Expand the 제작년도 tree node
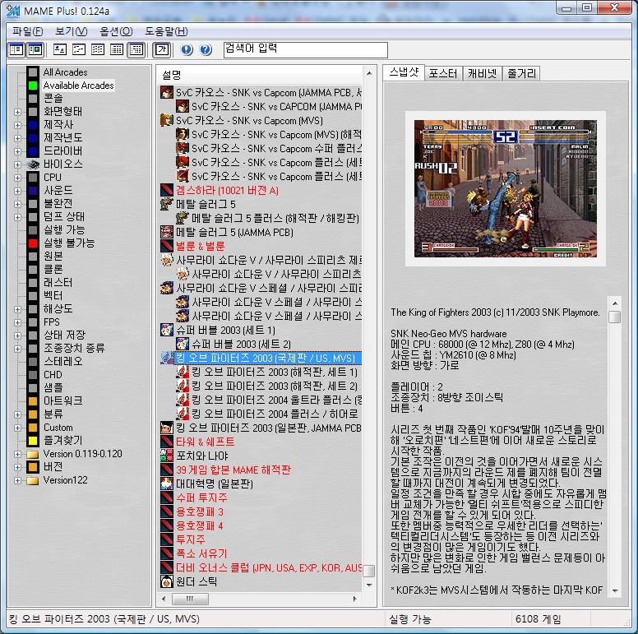This screenshot has height=634, width=638. 17,138
